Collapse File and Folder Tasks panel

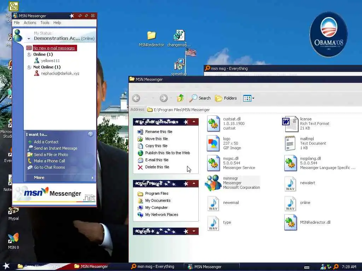(x=194, y=122)
